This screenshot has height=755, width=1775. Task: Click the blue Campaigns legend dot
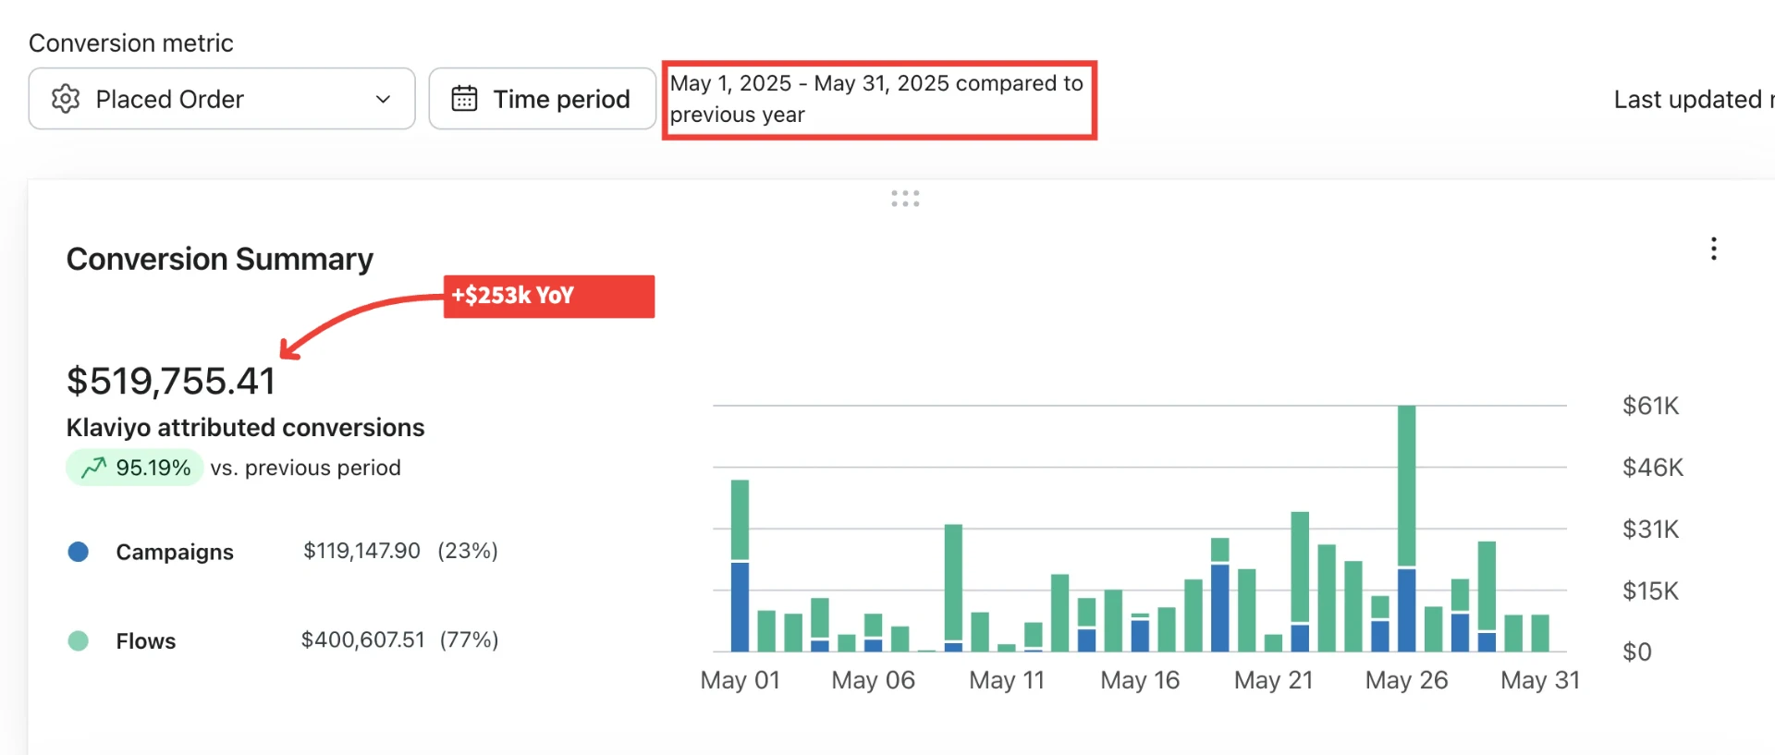[79, 552]
